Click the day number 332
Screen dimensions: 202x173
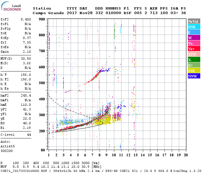(99, 13)
